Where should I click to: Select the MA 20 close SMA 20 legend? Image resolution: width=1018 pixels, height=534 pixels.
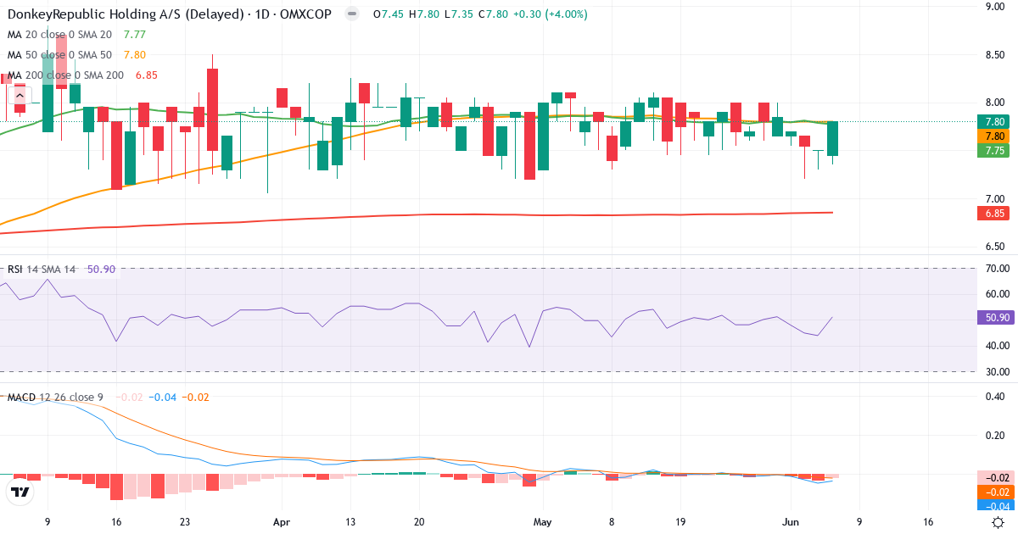pos(59,35)
